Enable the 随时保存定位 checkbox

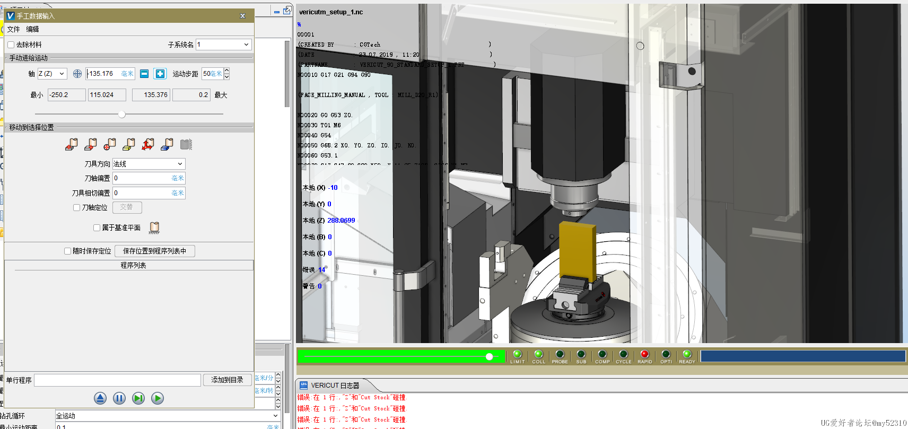click(x=67, y=251)
